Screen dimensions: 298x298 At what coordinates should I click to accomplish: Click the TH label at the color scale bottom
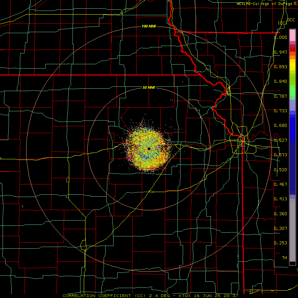(x=284, y=258)
